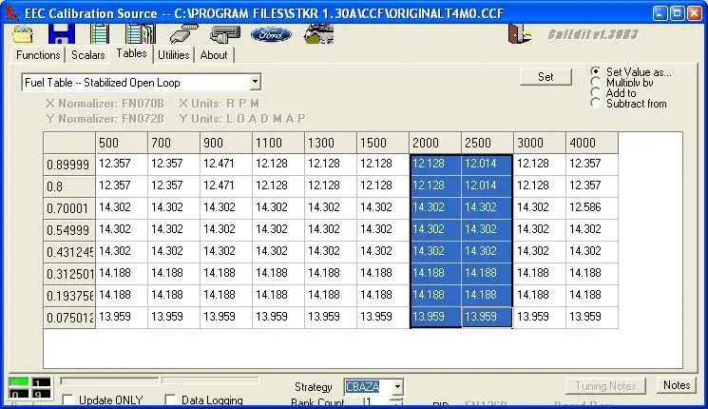This screenshot has width=708, height=409.
Task: Click the Notes button
Action: [x=677, y=385]
